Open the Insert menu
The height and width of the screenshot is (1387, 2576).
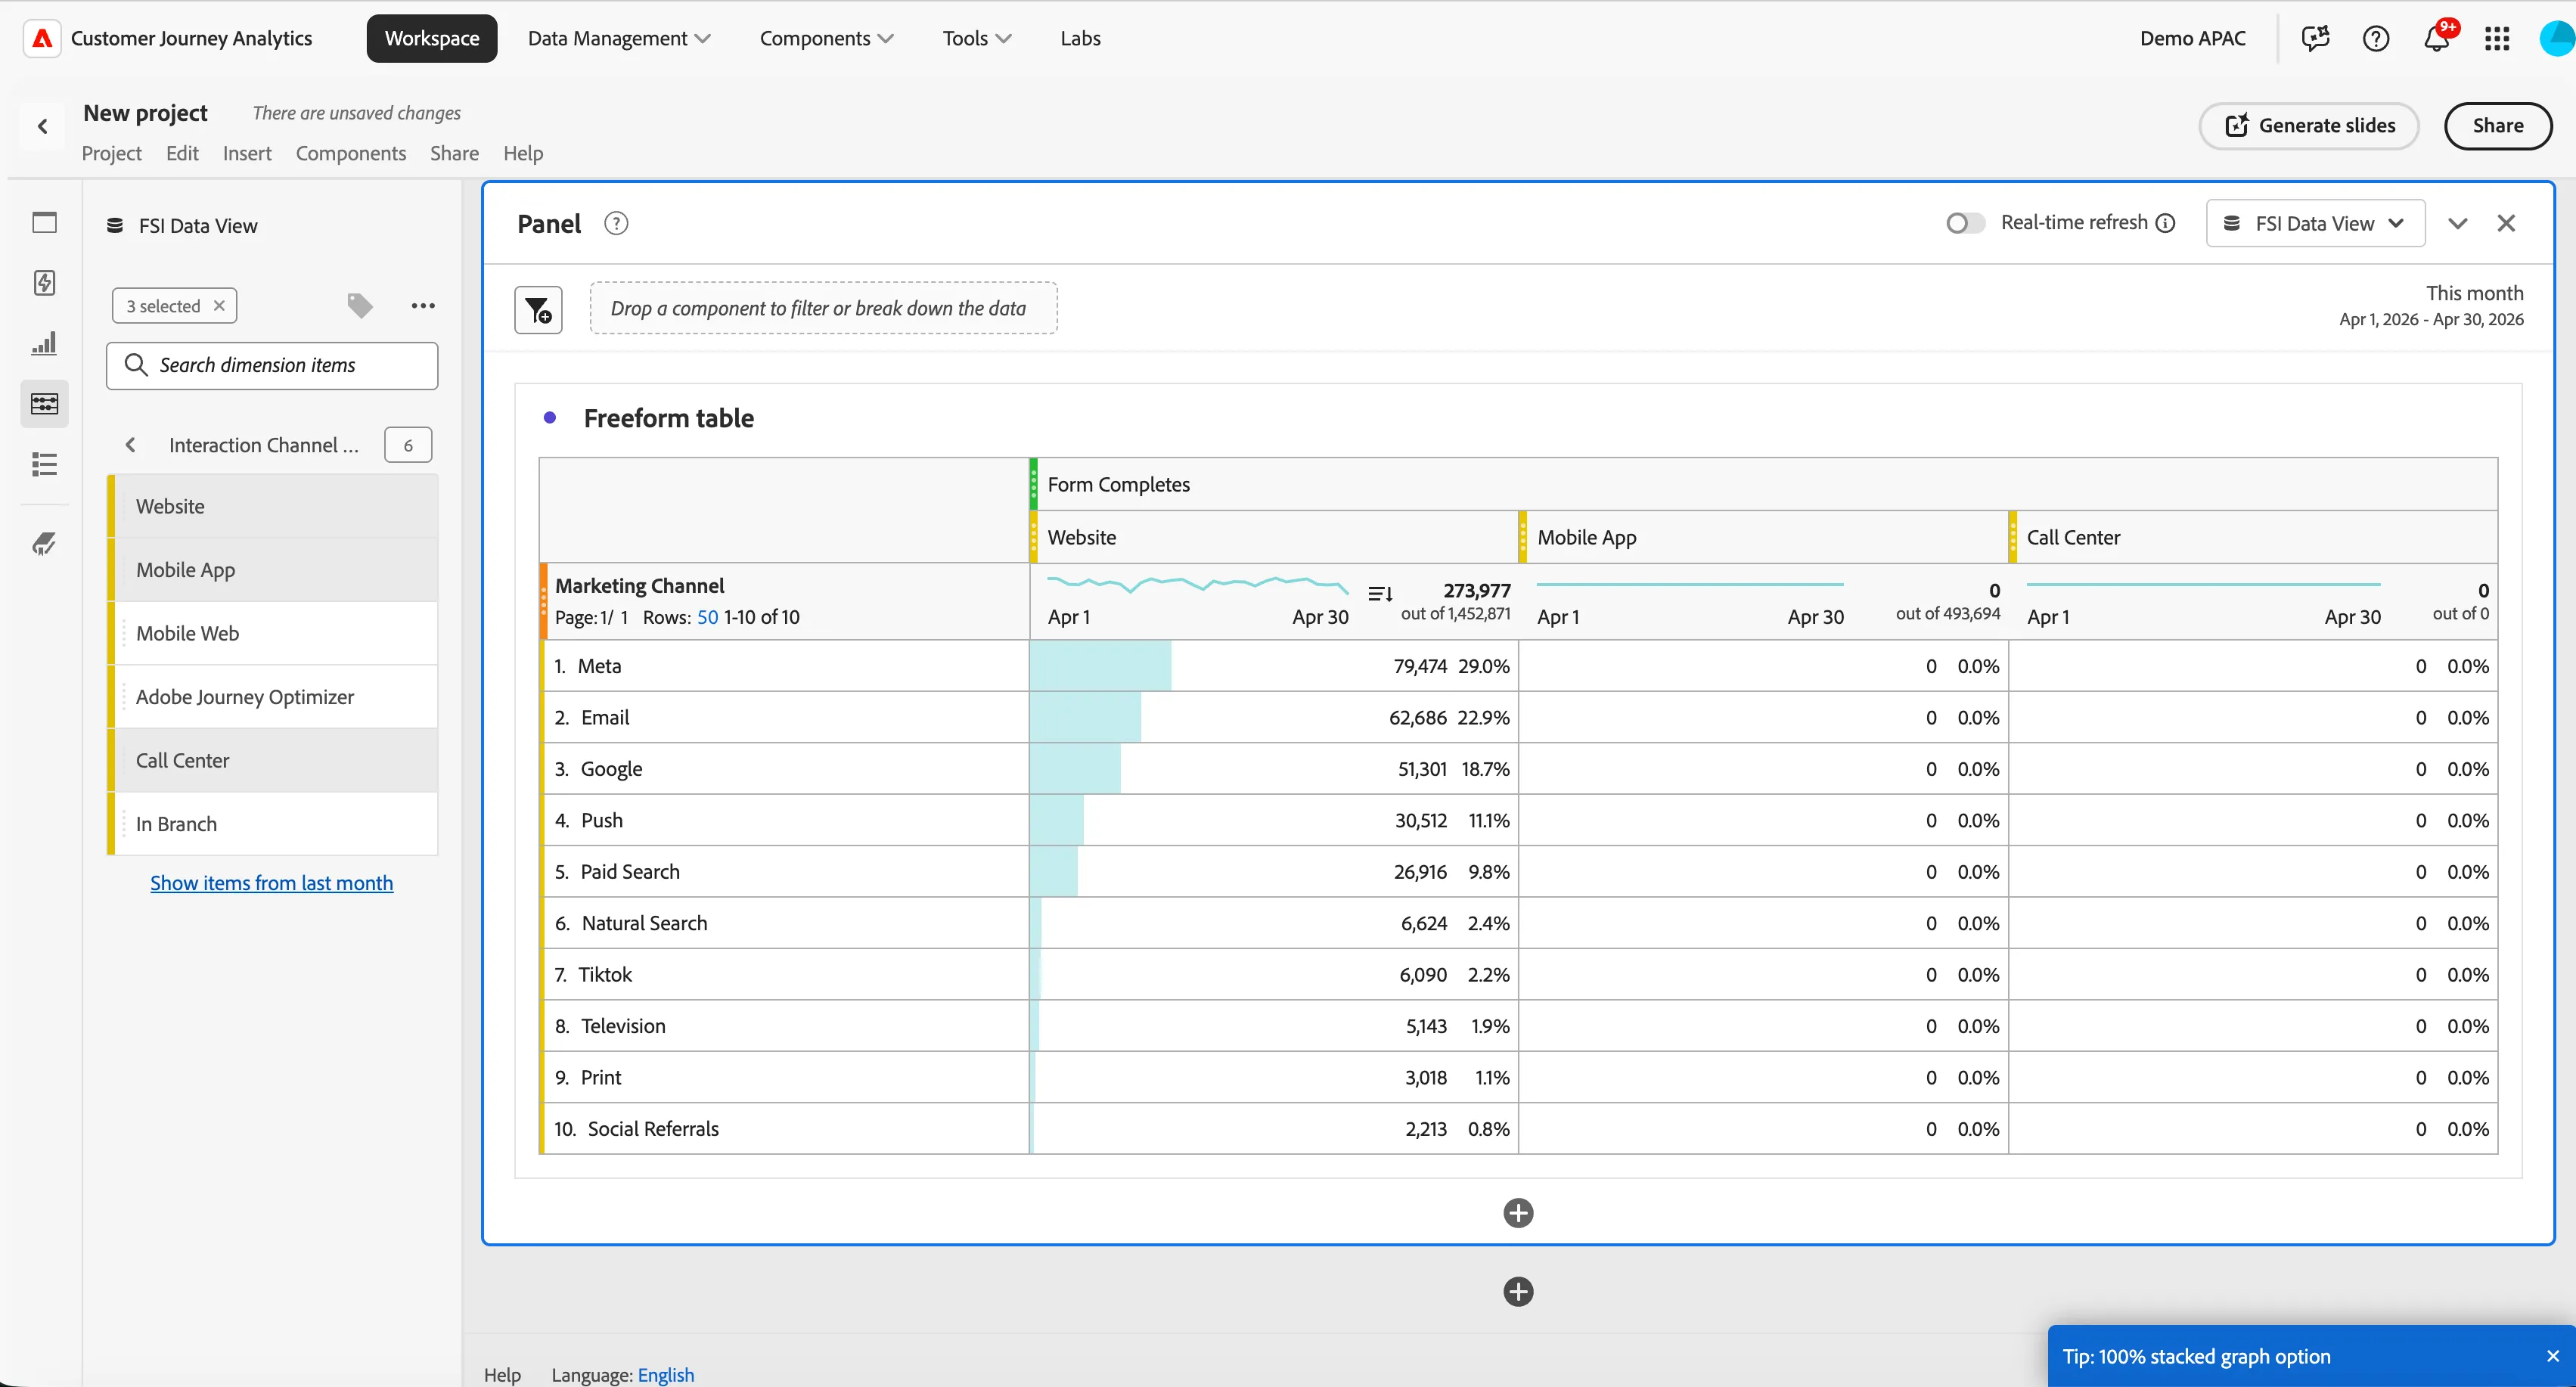247,153
